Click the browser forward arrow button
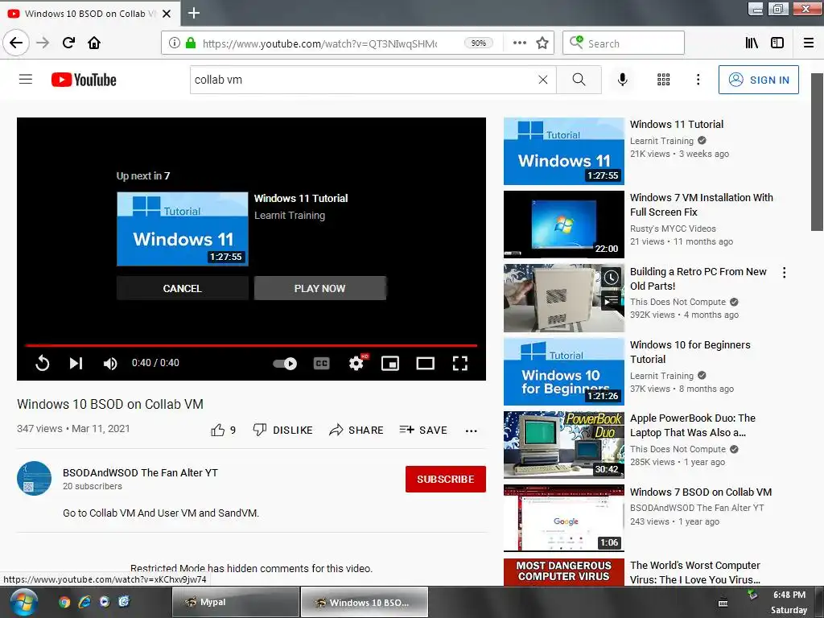 pos(43,43)
